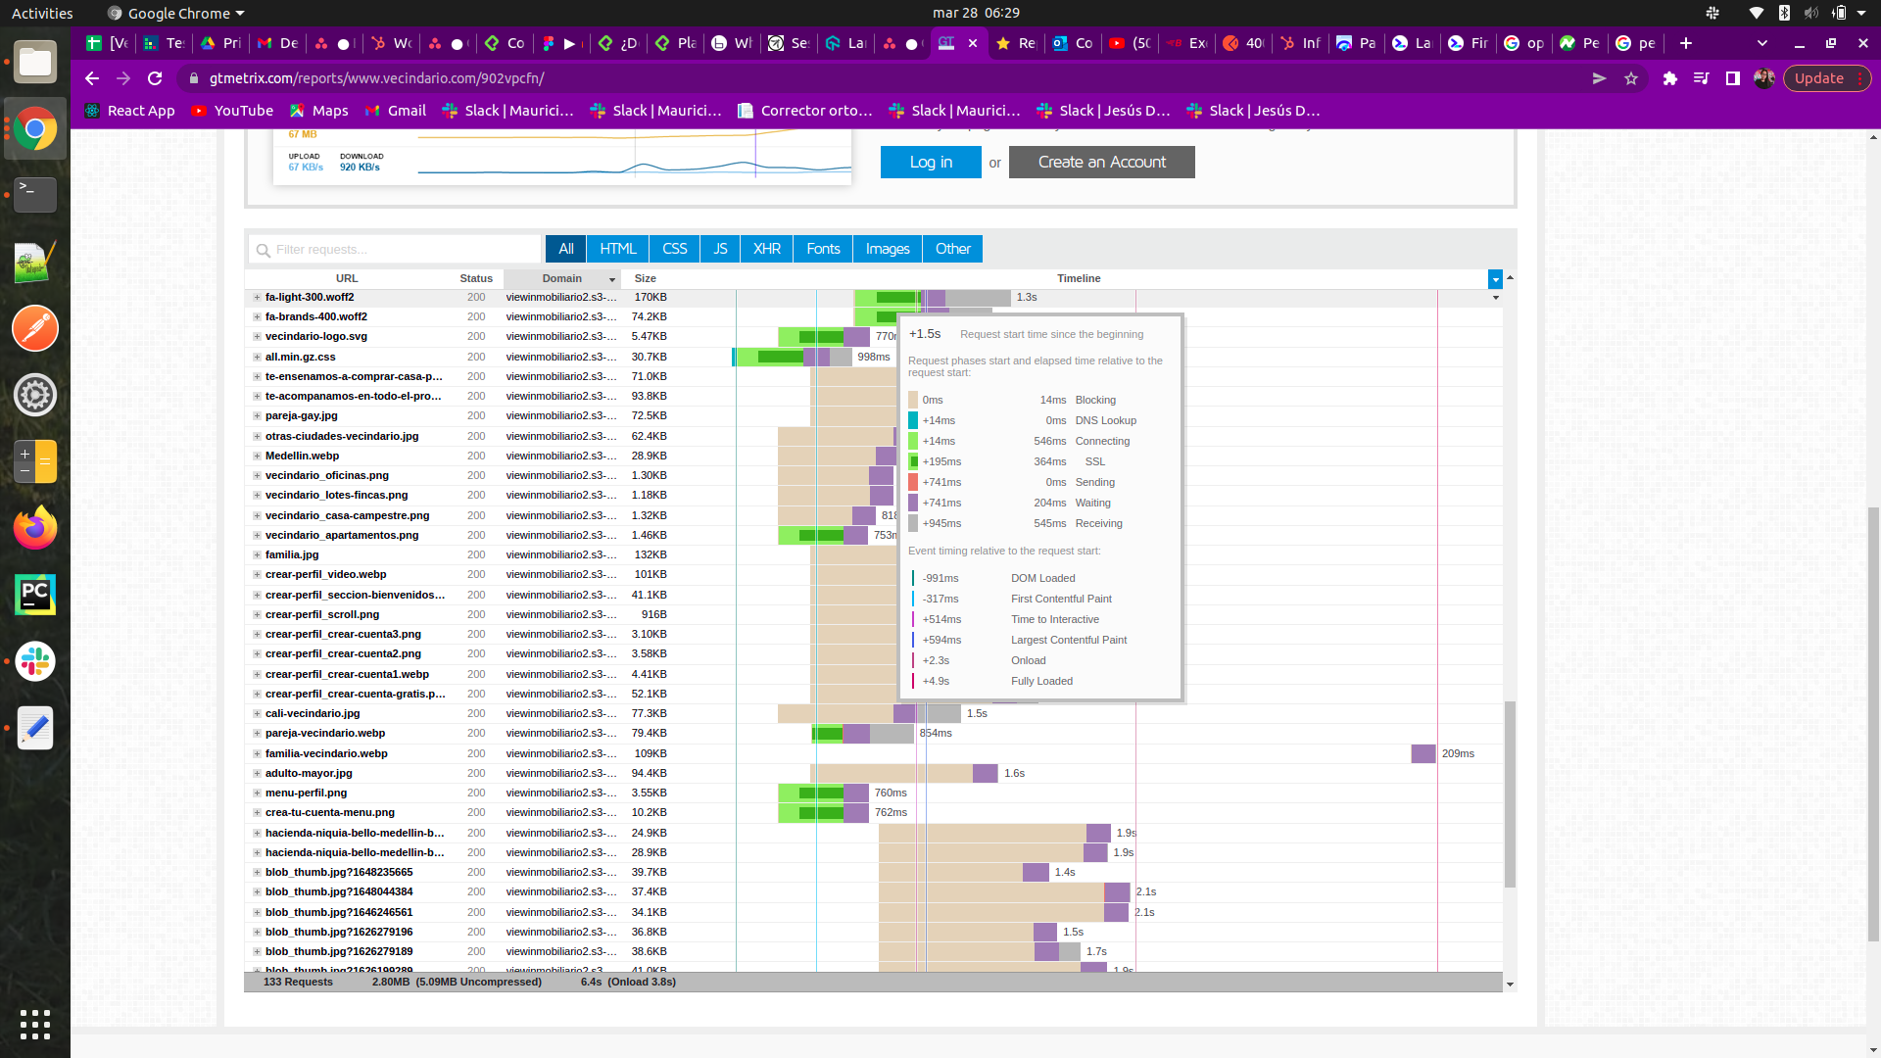
Task: Open the Domain column dropdown
Action: [611, 279]
